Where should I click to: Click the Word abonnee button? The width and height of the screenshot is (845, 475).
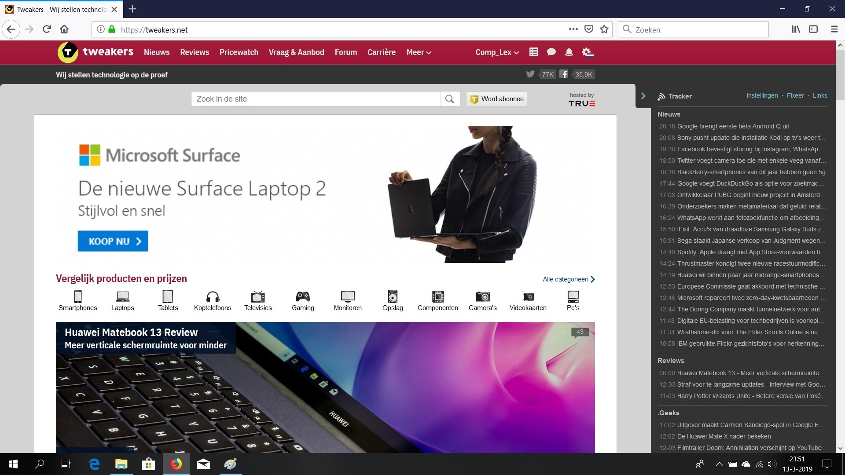coord(497,99)
